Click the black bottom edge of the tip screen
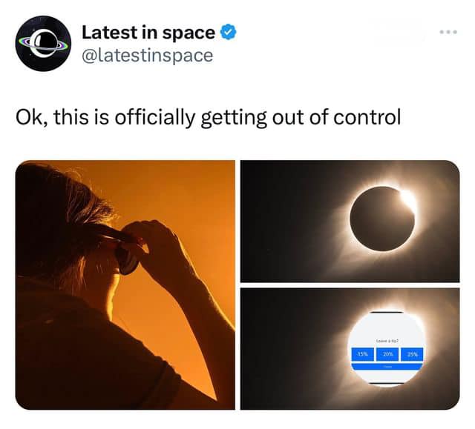The width and height of the screenshot is (475, 429). pyautogui.click(x=387, y=383)
